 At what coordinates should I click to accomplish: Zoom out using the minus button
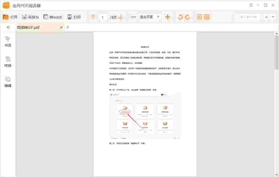pyautogui.click(x=133, y=17)
